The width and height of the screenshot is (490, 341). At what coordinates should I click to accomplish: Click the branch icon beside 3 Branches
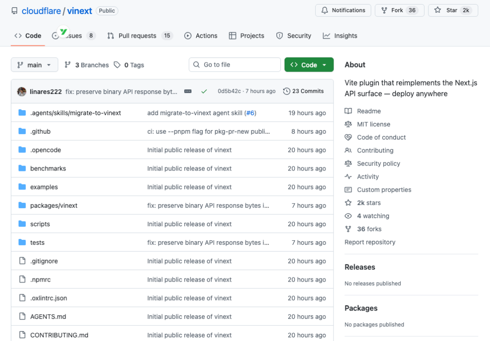click(x=69, y=65)
